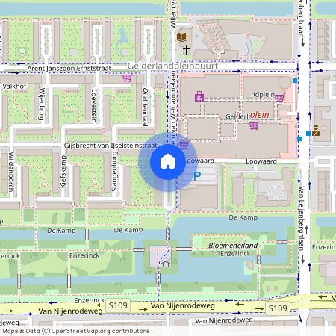Select the blue bus stop square near Gelderlandplein corner
The height and width of the screenshot is (336, 336).
point(295,81)
